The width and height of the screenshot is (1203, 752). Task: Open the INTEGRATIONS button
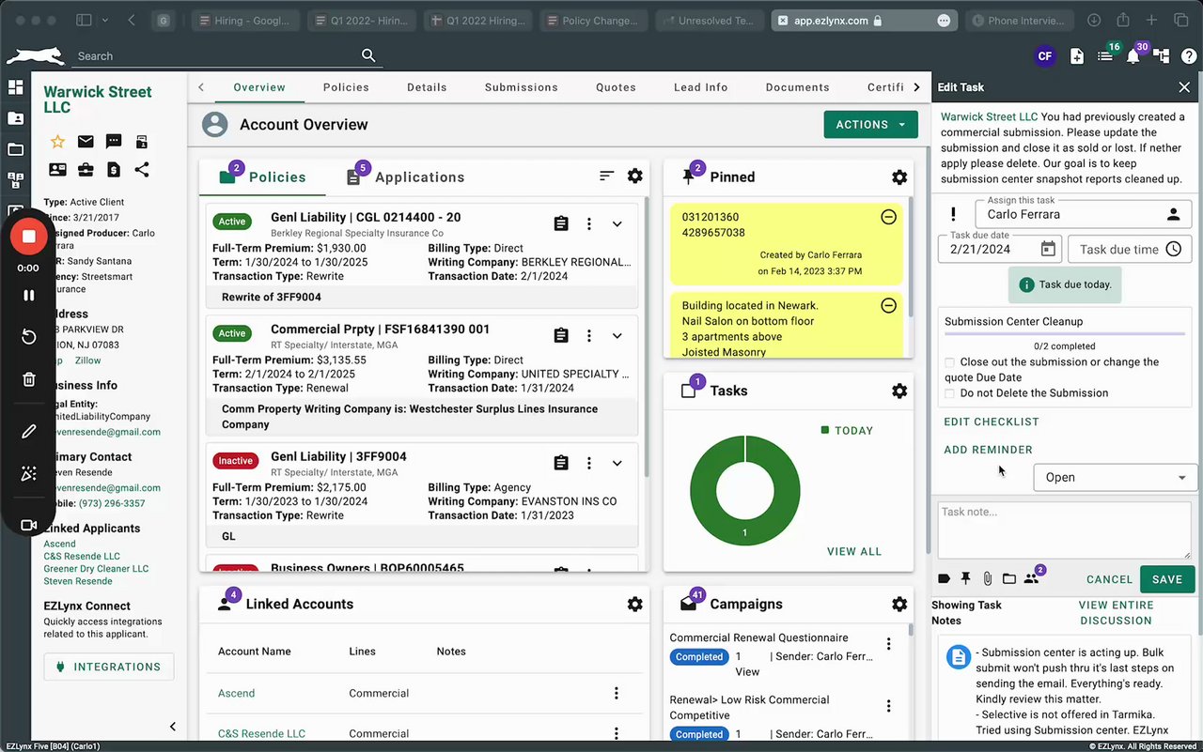click(109, 667)
